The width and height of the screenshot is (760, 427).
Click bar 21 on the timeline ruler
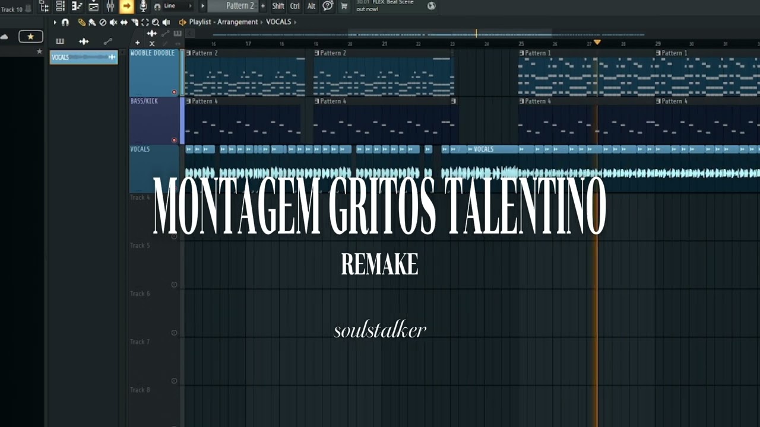click(384, 43)
